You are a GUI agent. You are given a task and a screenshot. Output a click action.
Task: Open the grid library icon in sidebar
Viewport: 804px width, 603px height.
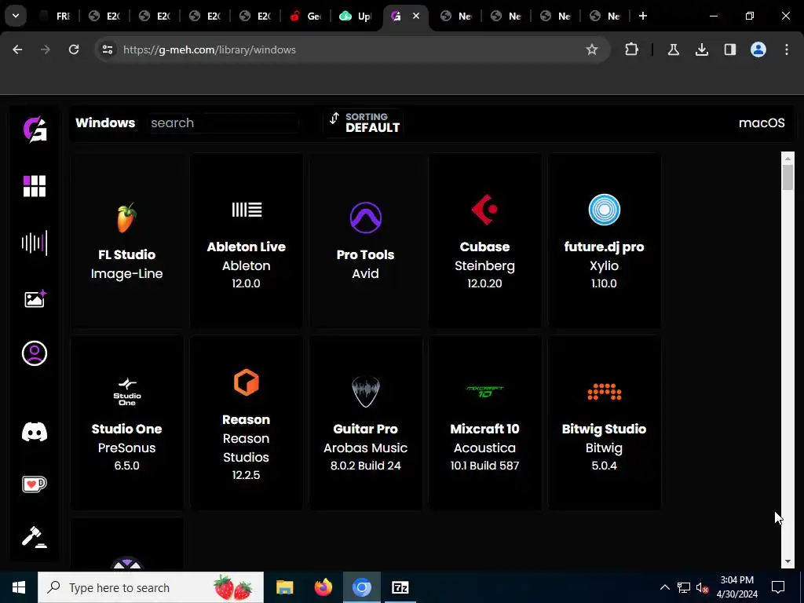tap(35, 186)
